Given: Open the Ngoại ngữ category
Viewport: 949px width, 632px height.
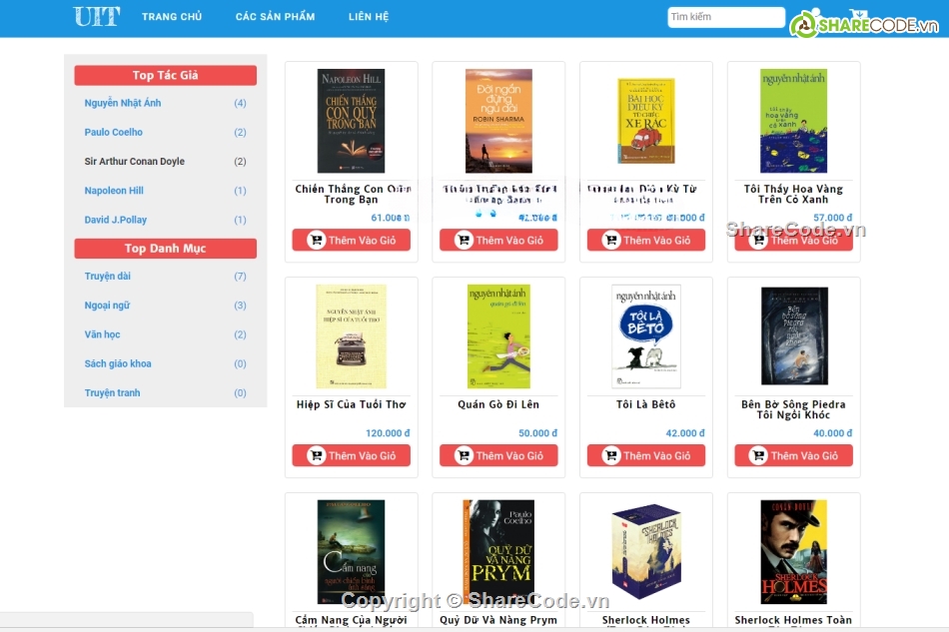Looking at the screenshot, I should [x=107, y=306].
